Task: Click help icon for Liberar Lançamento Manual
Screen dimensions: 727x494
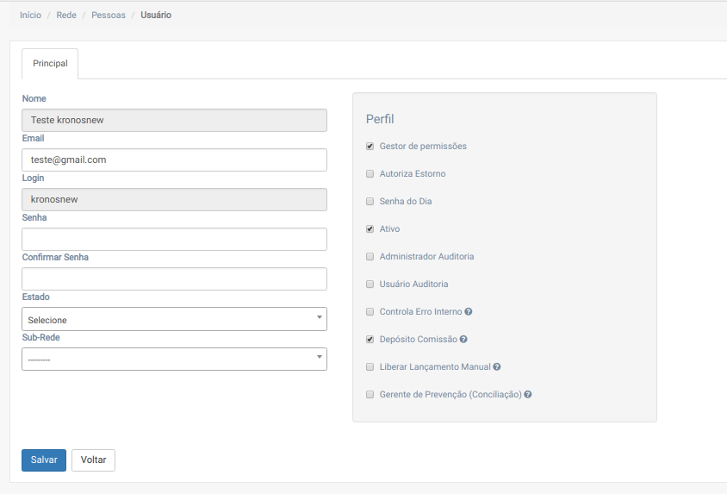Action: click(497, 367)
